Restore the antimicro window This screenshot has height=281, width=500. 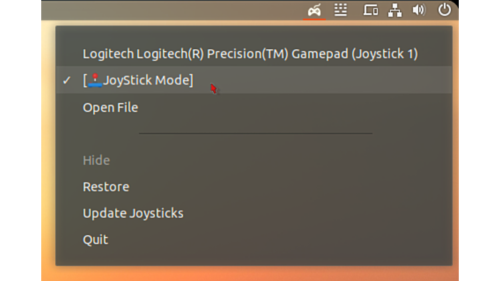point(106,187)
